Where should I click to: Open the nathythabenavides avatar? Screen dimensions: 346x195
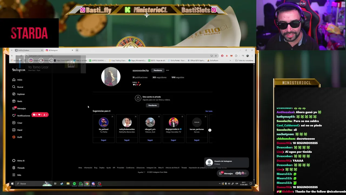pos(127,122)
